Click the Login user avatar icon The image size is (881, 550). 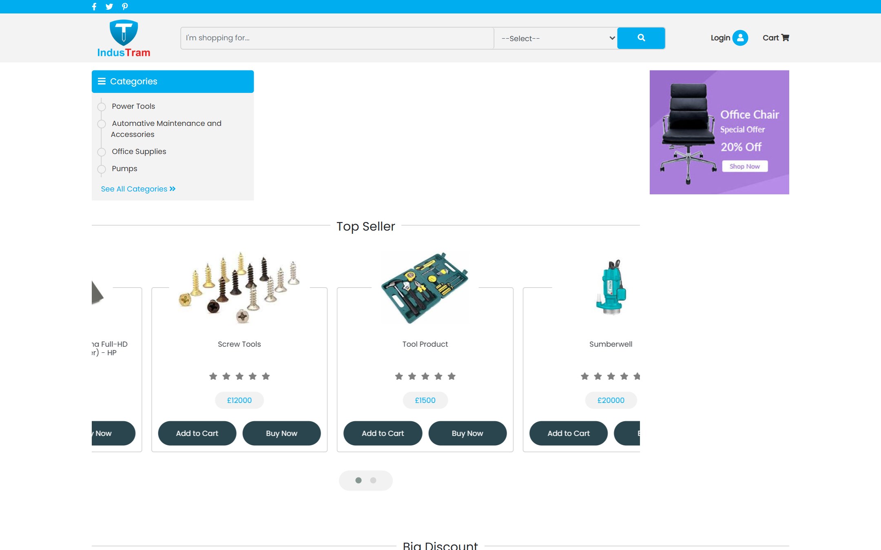(740, 38)
